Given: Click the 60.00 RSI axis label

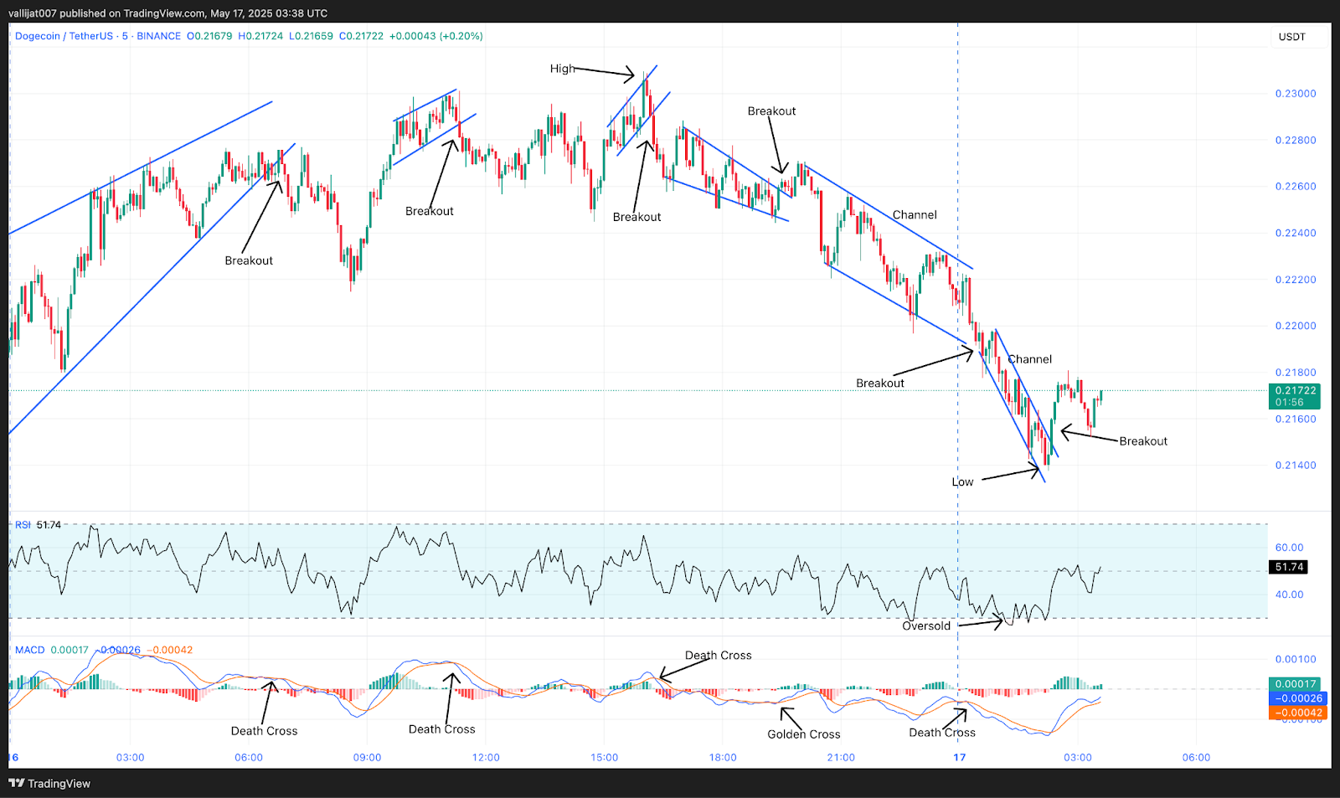Looking at the screenshot, I should (x=1289, y=548).
